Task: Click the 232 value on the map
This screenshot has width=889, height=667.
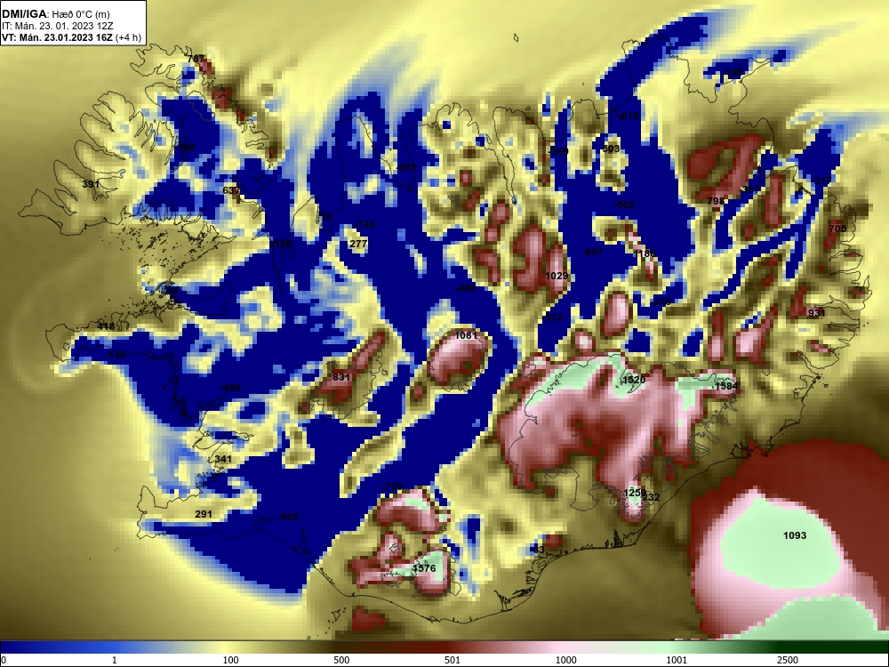Action: tap(651, 497)
